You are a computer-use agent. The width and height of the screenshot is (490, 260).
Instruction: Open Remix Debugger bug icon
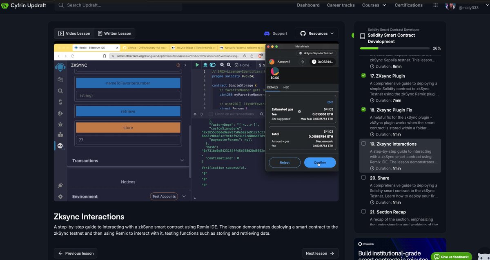(60, 124)
